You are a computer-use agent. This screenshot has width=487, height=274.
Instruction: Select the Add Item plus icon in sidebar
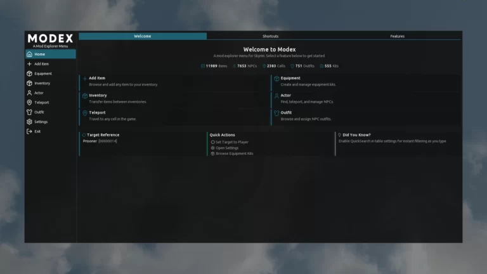tap(29, 64)
